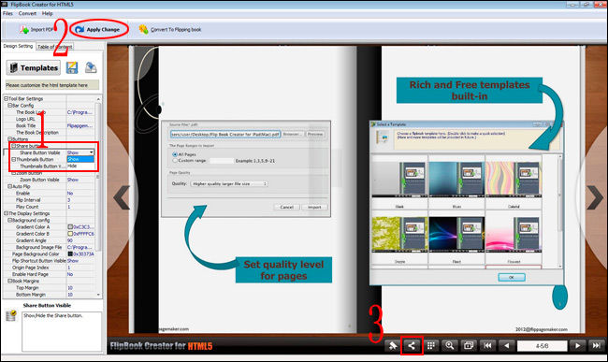Open the Convert menu
Viewport: 608px width, 362px height.
pyautogui.click(x=27, y=13)
